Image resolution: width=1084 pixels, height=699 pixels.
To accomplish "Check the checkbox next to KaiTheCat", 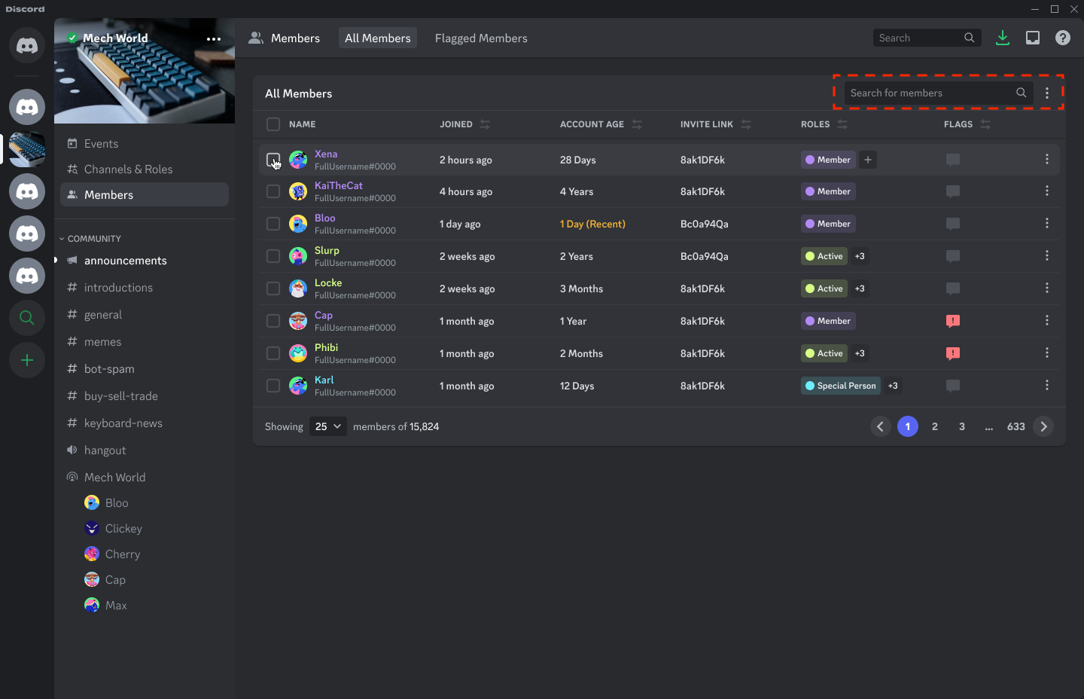I will tap(273, 191).
